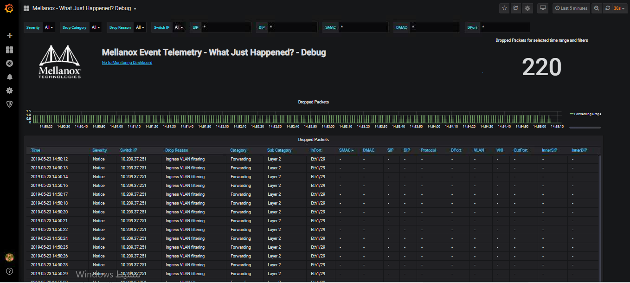Screen dimensions: 630x283
Task: Click Severity in the 14:50:17 row
Action: click(x=99, y=194)
